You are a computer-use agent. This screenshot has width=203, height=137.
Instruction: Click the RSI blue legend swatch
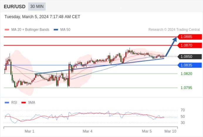click(7, 103)
